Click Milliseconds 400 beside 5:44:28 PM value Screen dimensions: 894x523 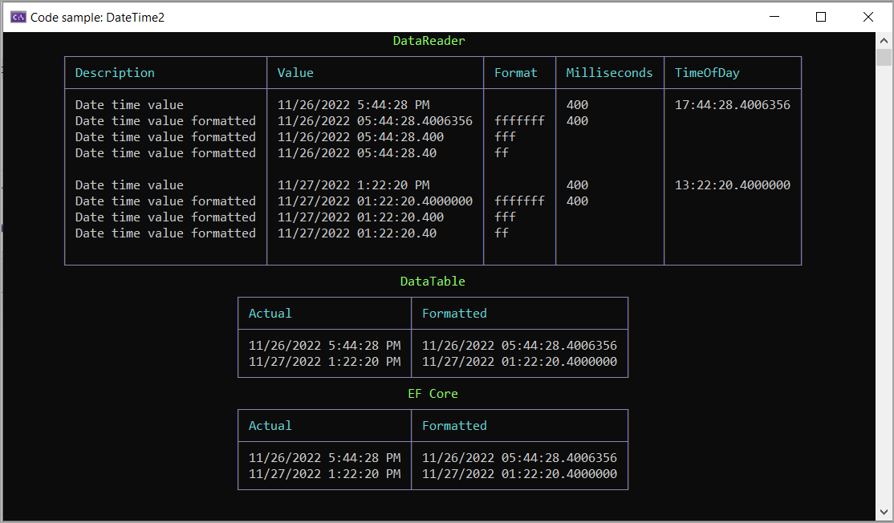click(577, 105)
